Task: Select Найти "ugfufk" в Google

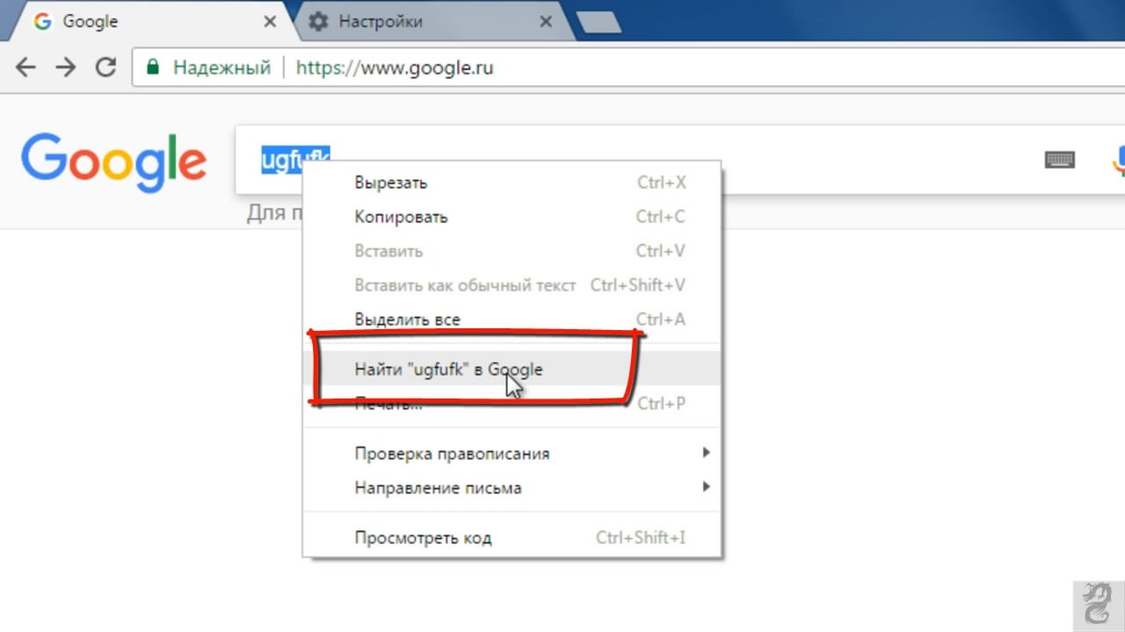Action: (x=512, y=369)
